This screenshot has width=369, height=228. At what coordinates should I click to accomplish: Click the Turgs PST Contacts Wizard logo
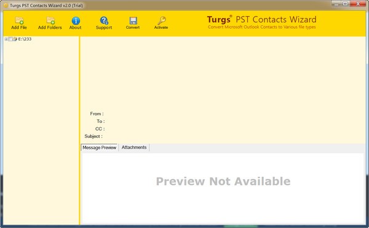point(262,22)
